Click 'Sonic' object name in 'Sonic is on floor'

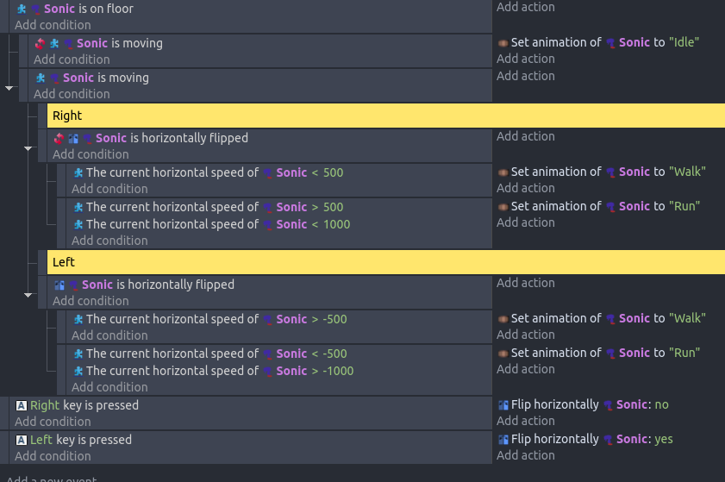[59, 9]
